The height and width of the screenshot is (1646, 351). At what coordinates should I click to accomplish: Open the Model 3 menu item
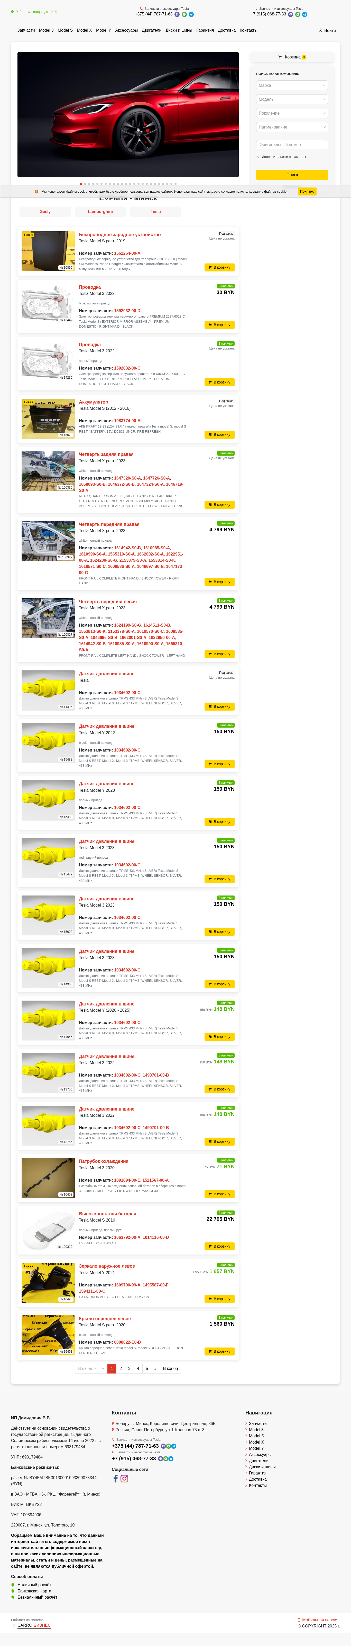46,30
